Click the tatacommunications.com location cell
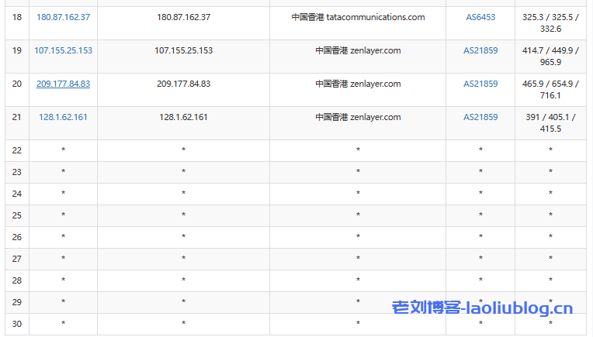 pos(358,17)
